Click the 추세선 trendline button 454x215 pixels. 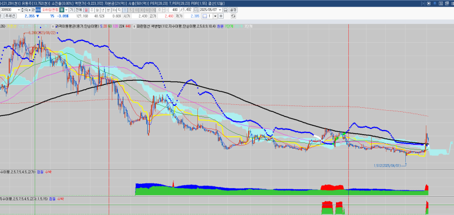(10, 16)
